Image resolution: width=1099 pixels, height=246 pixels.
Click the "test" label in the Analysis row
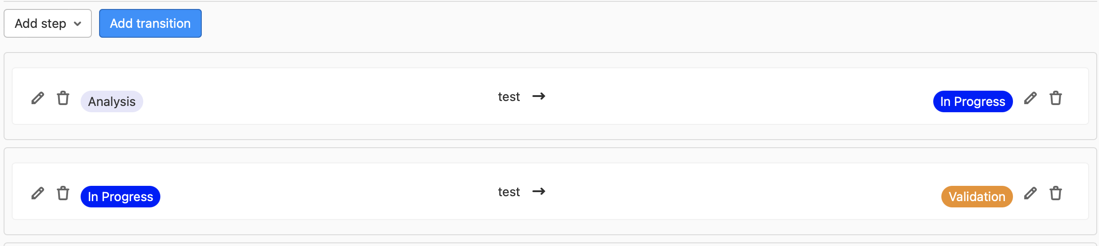509,97
